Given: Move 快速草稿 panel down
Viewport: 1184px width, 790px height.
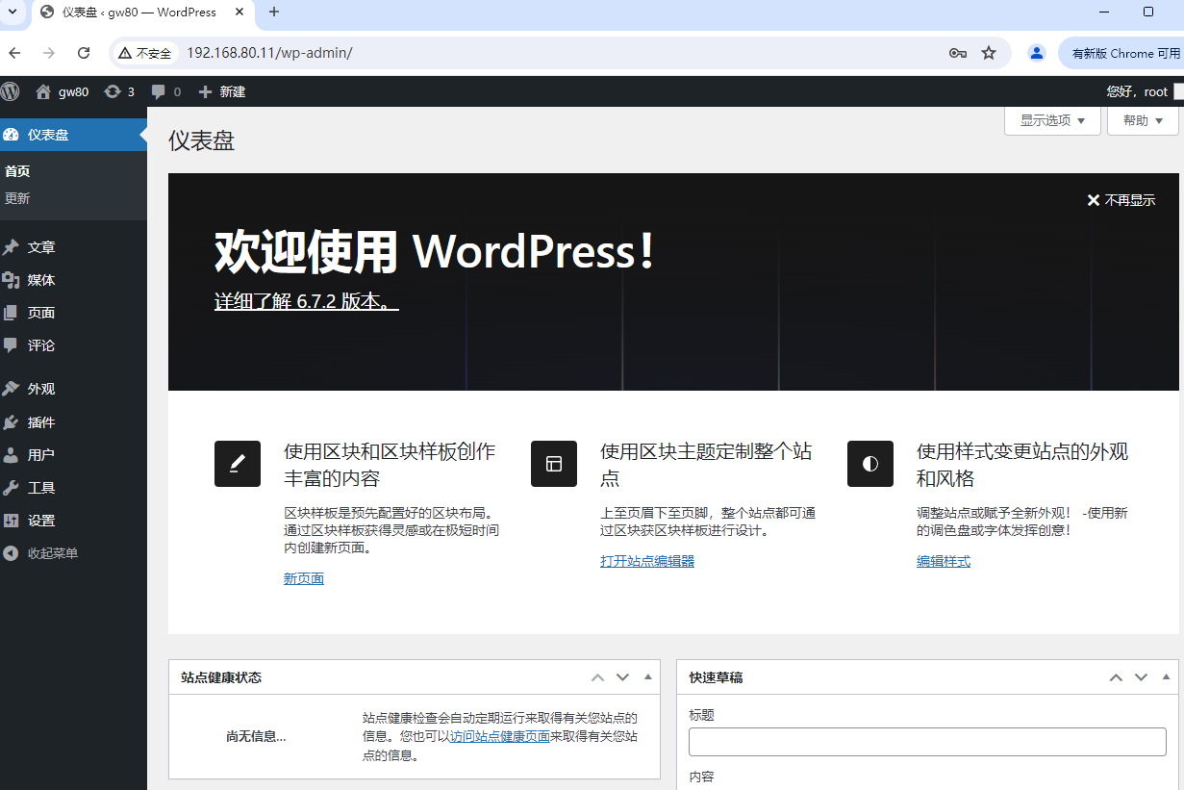Looking at the screenshot, I should pos(1142,677).
